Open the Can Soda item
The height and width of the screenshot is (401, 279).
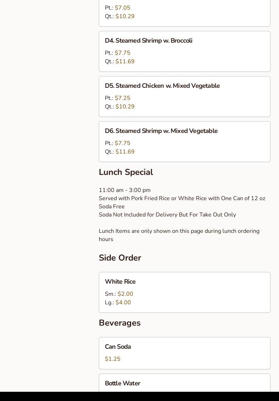click(118, 347)
